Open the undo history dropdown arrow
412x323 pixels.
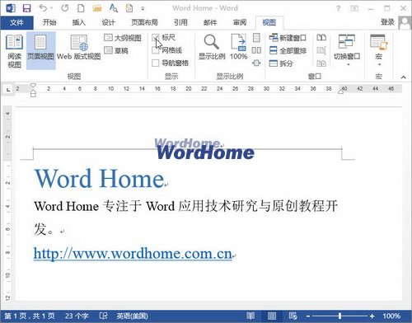click(x=51, y=8)
